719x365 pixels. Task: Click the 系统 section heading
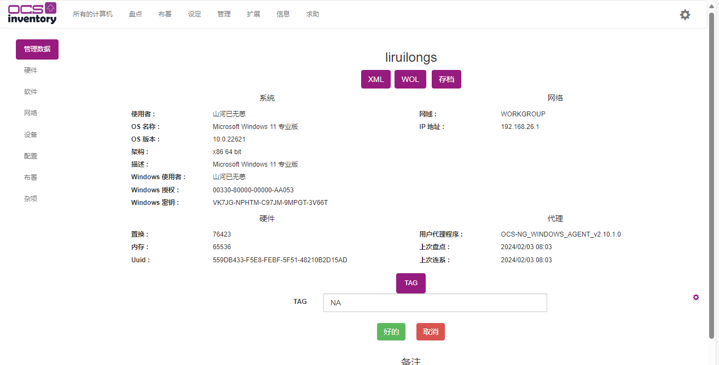[267, 98]
